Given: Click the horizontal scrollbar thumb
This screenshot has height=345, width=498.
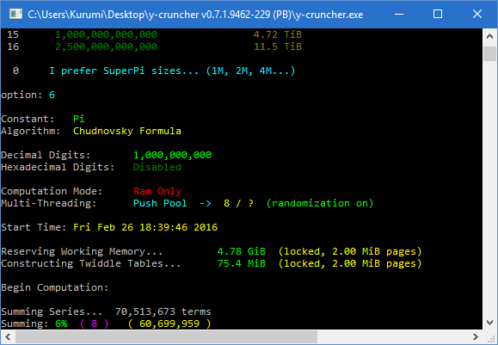Looking at the screenshot, I should 166,336.
